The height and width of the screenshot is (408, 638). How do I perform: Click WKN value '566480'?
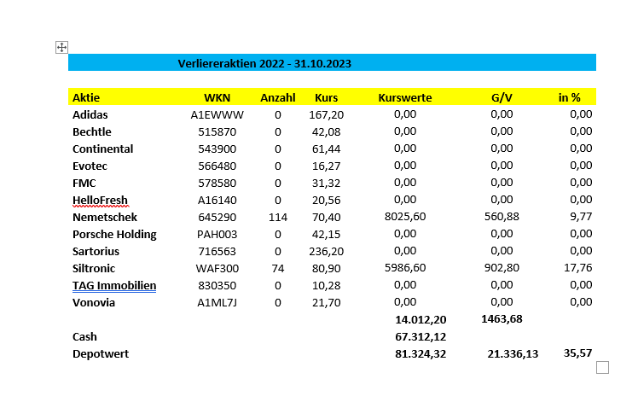[217, 166]
